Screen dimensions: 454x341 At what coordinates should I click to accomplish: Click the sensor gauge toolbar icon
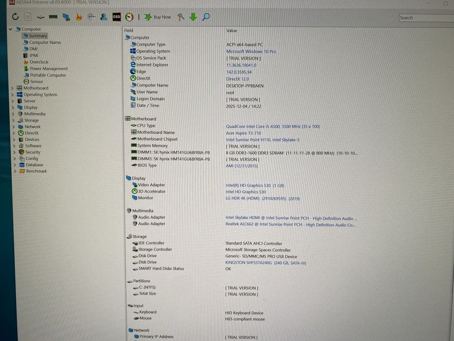[129, 17]
